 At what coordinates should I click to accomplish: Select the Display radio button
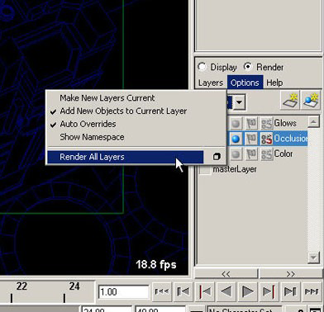pyautogui.click(x=202, y=67)
